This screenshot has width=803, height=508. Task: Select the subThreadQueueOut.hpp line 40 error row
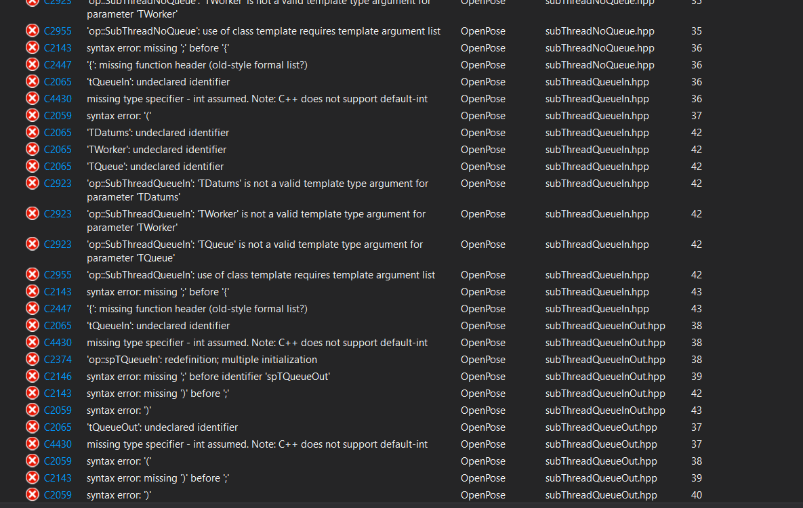tap(271, 494)
